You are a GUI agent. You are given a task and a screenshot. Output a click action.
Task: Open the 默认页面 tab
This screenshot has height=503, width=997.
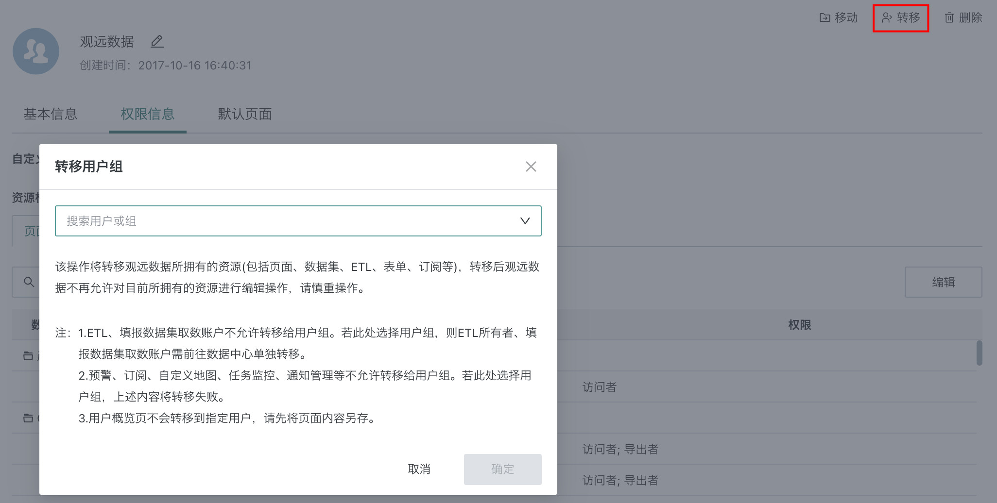[x=244, y=114]
